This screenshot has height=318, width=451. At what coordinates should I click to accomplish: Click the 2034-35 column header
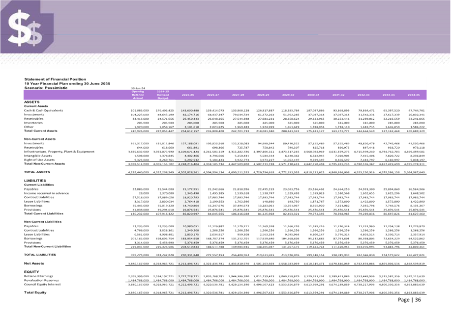point(414,95)
